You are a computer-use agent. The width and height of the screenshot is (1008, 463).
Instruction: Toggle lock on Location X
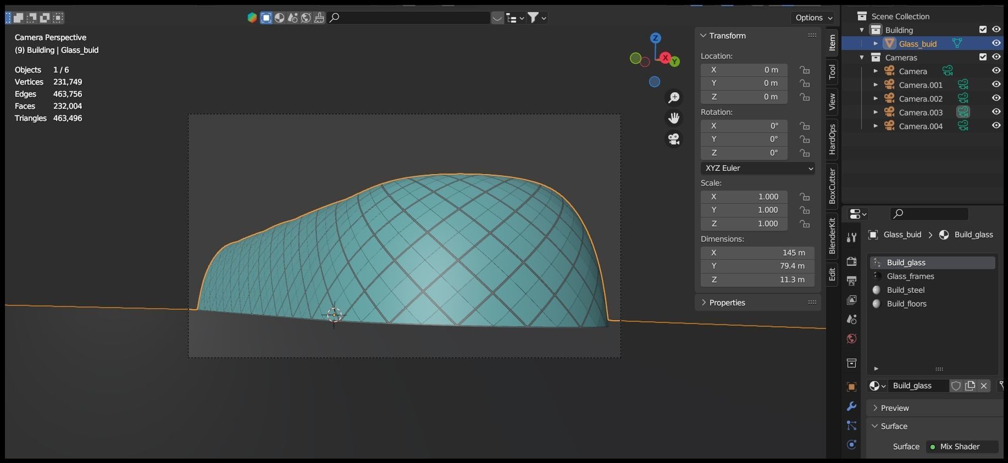805,70
